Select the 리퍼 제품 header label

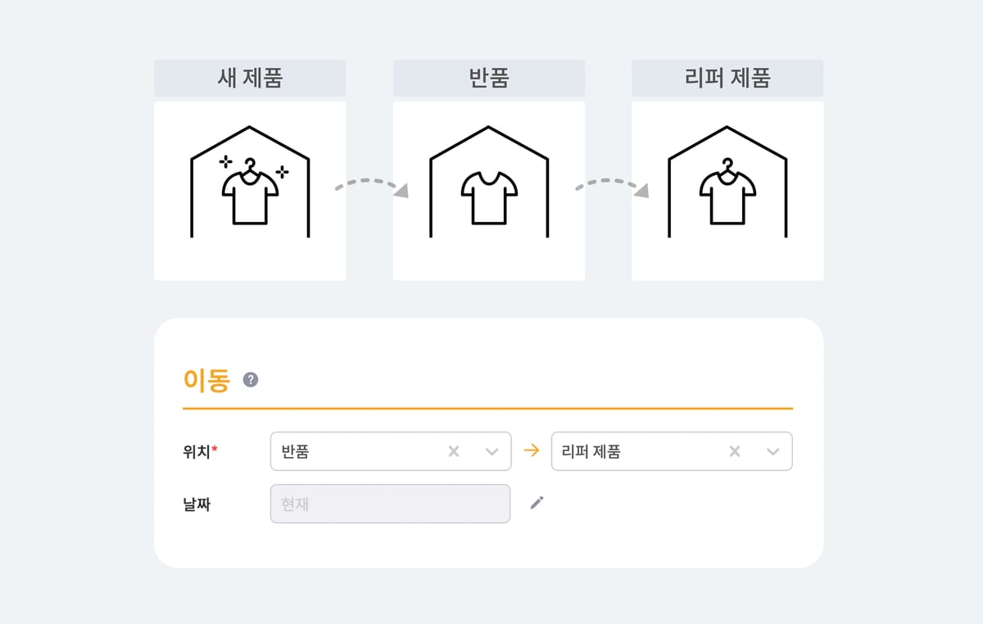point(727,78)
